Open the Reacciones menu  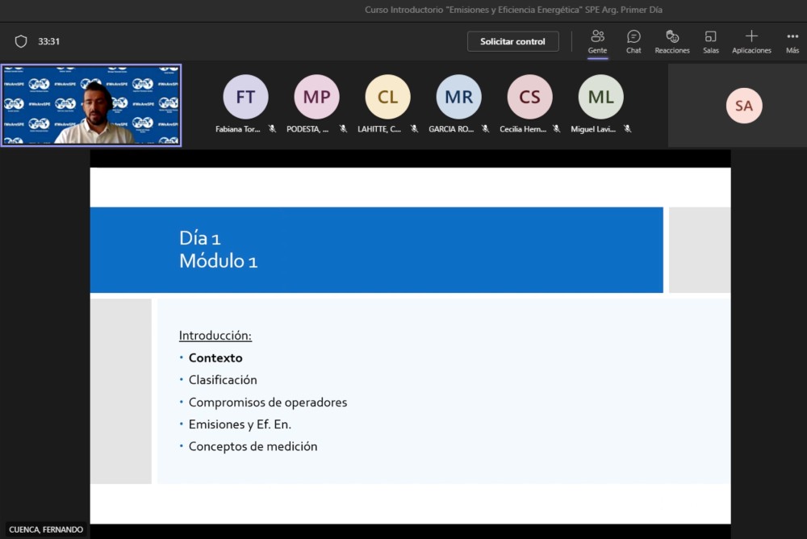pyautogui.click(x=672, y=41)
